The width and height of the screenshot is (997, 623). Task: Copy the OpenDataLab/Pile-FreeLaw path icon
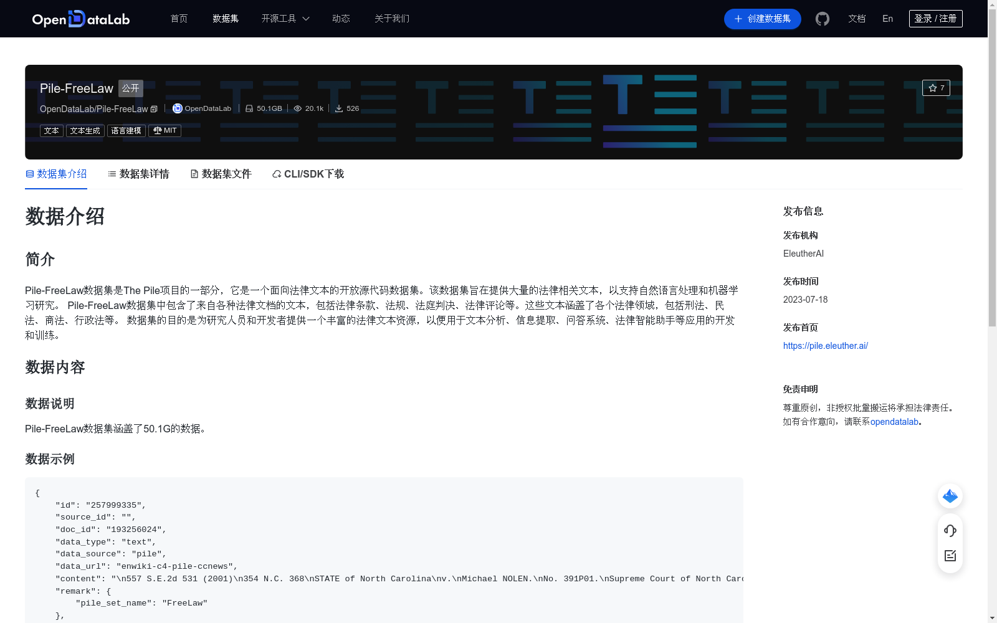[x=154, y=109]
